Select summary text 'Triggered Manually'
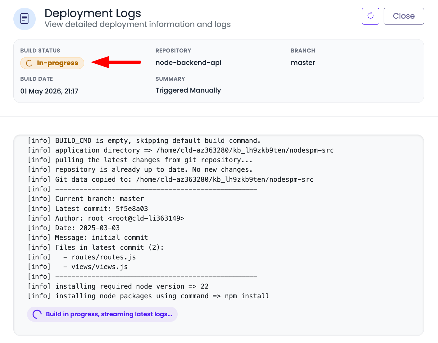438x343 pixels. pyautogui.click(x=188, y=90)
